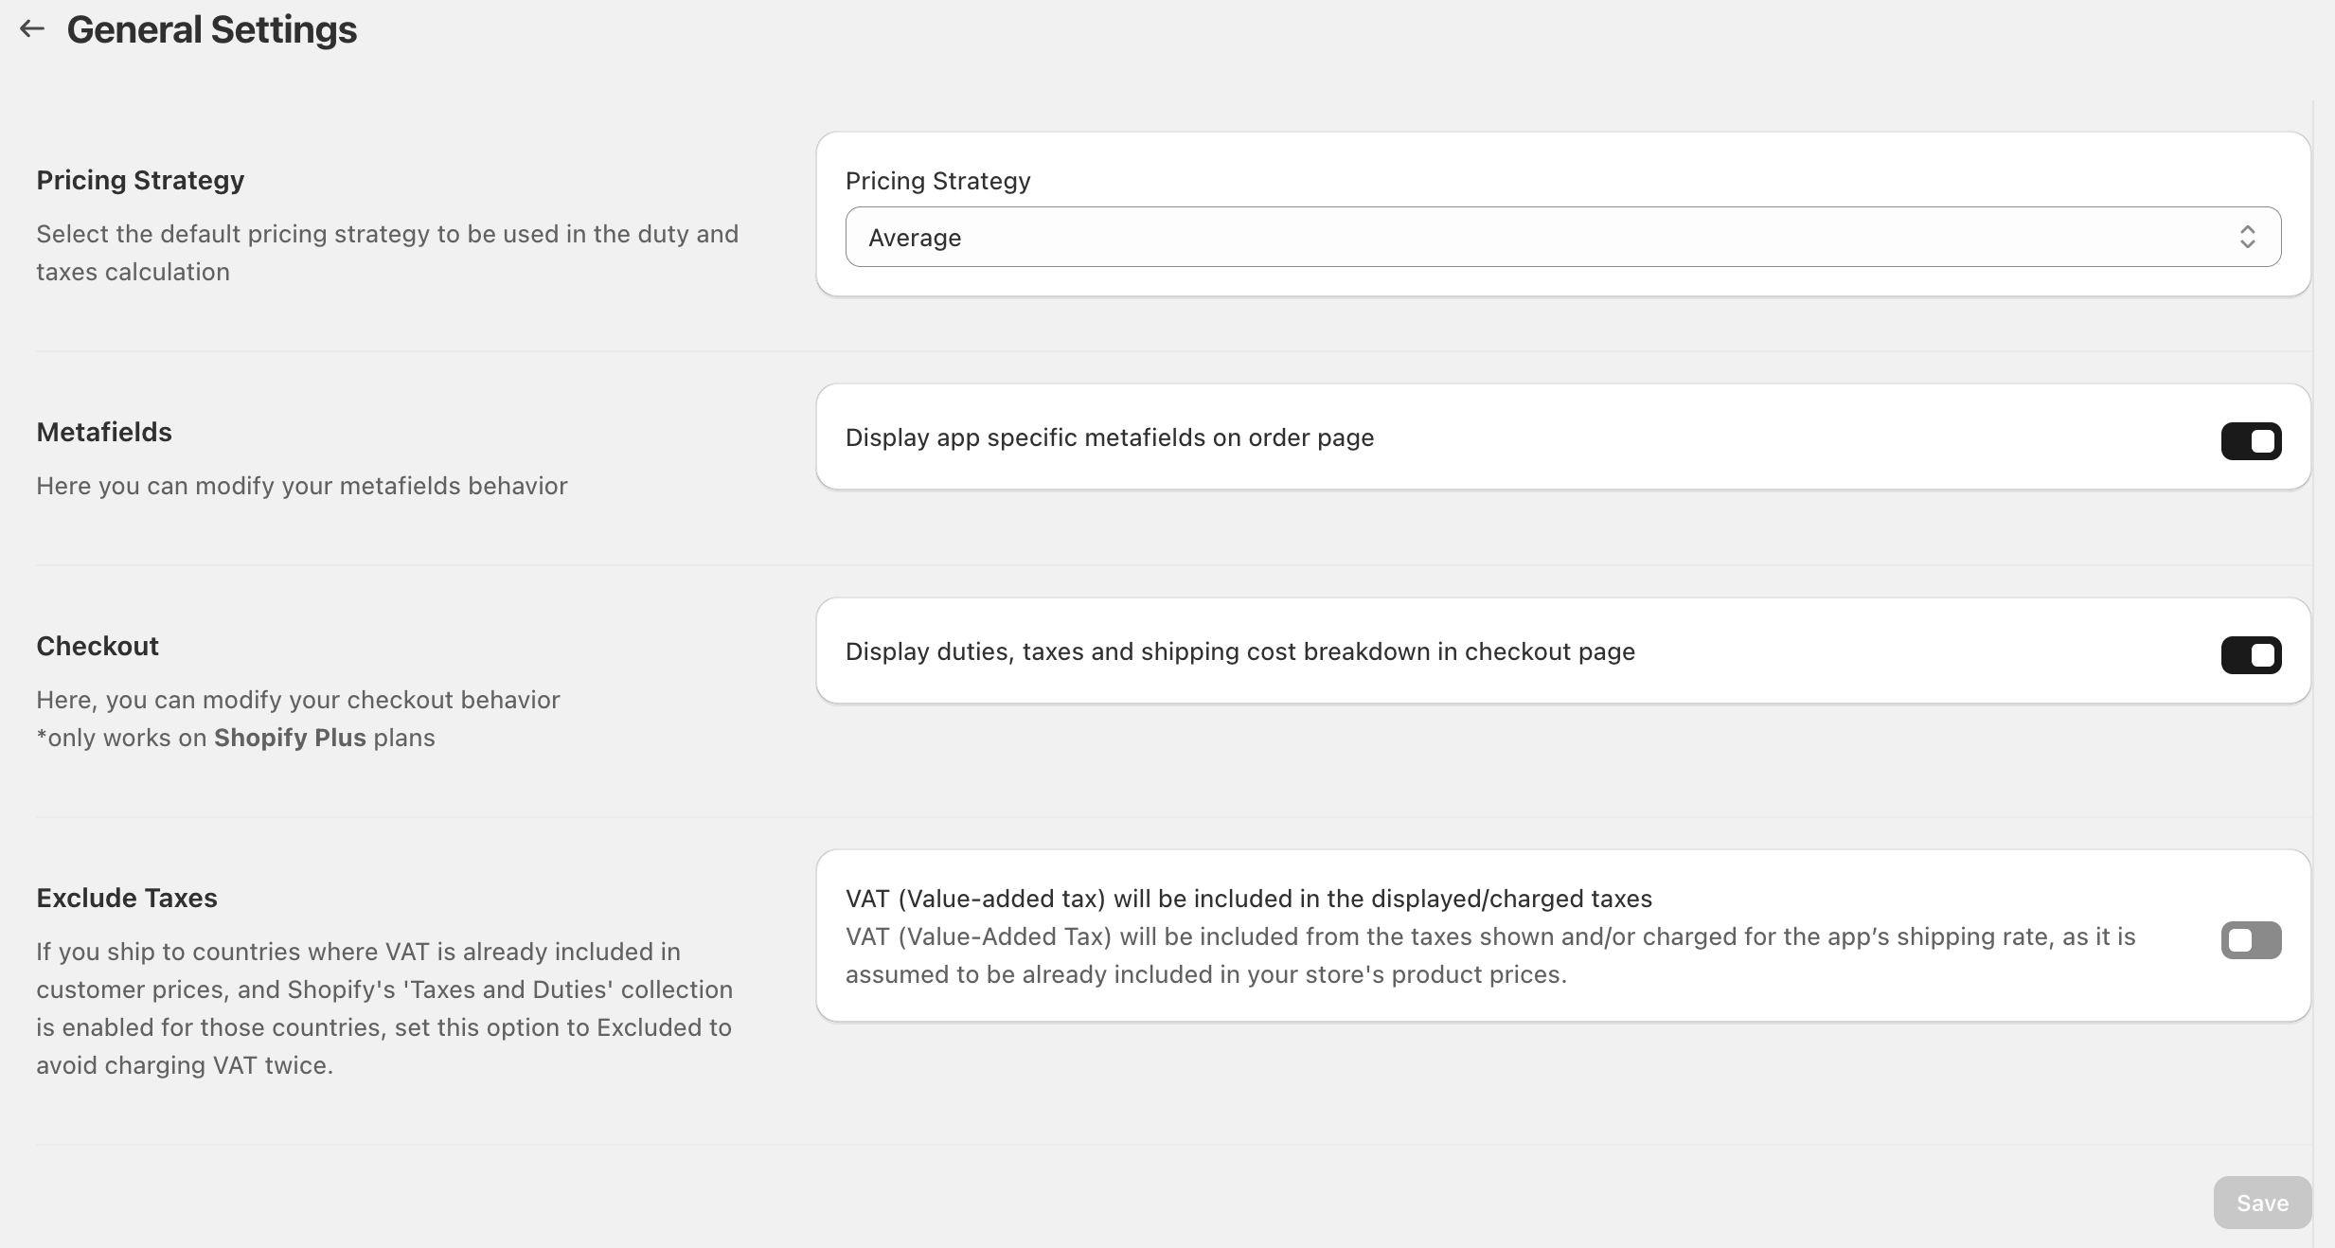Image resolution: width=2335 pixels, height=1248 pixels.
Task: Click 'Select the default pricing strategy' description
Action: tap(387, 253)
